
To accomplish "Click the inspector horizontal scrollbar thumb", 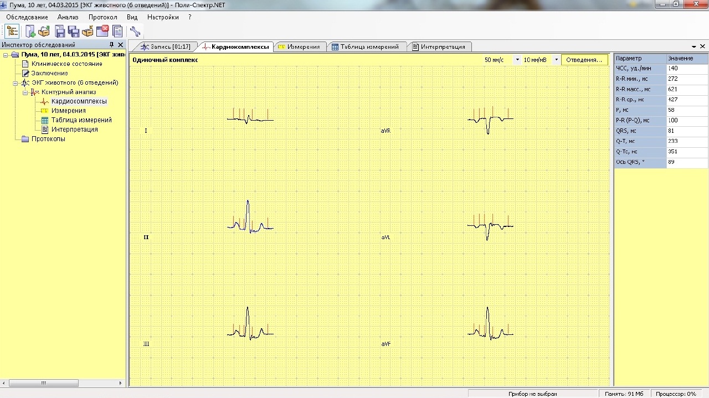I will [44, 383].
